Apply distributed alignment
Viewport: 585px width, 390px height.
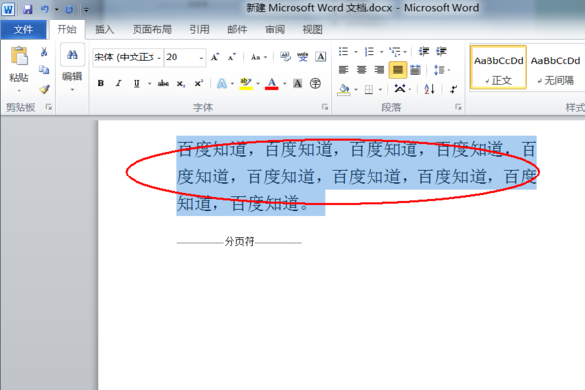[415, 70]
